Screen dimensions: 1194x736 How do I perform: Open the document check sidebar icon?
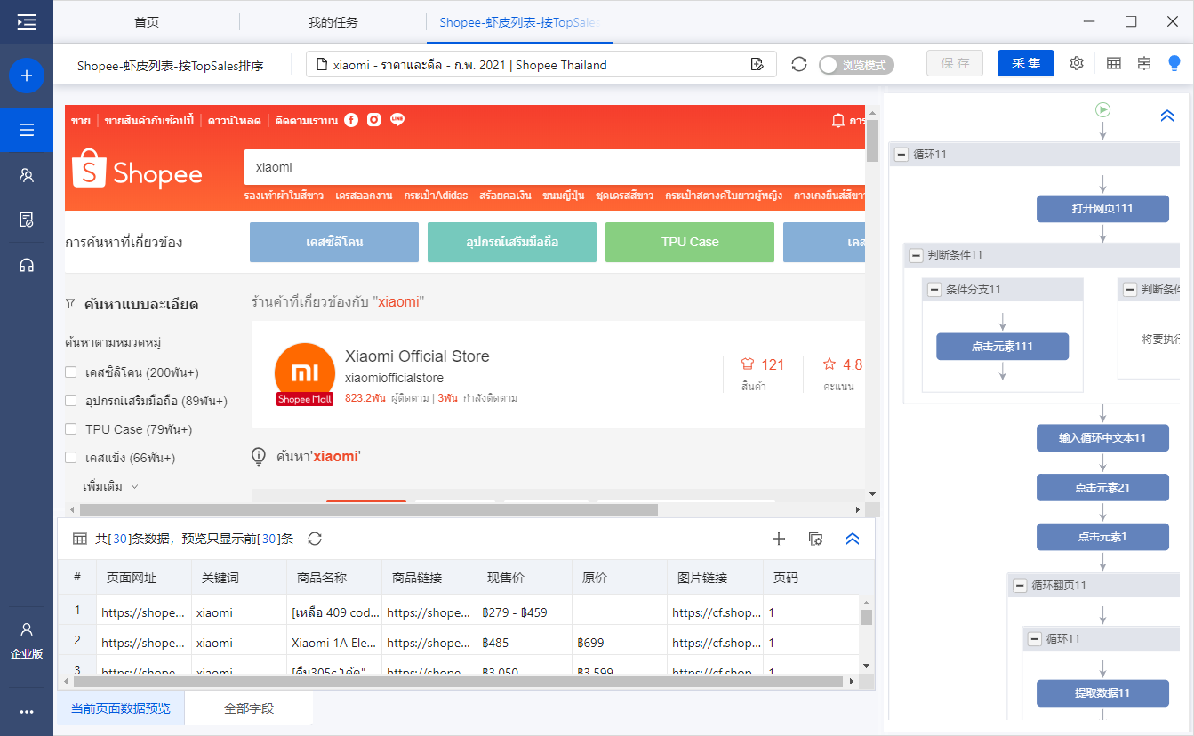[x=27, y=220]
